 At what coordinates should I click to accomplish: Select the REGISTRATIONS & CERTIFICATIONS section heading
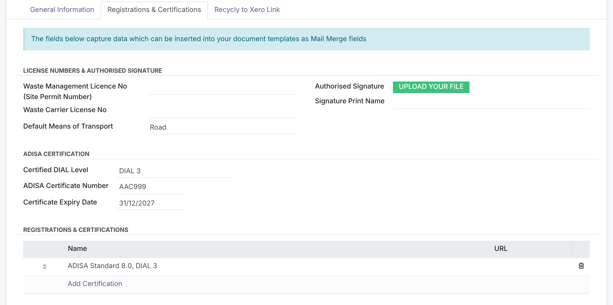76,230
